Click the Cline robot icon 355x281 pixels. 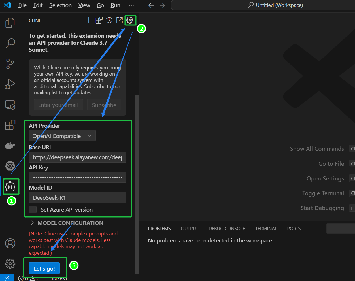(x=10, y=187)
